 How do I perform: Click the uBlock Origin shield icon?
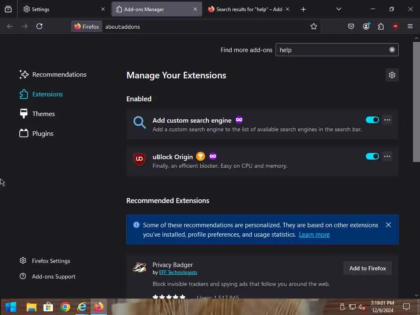point(139,159)
